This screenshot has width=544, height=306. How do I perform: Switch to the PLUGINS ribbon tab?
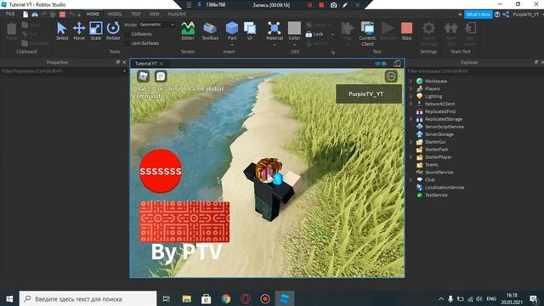177,14
